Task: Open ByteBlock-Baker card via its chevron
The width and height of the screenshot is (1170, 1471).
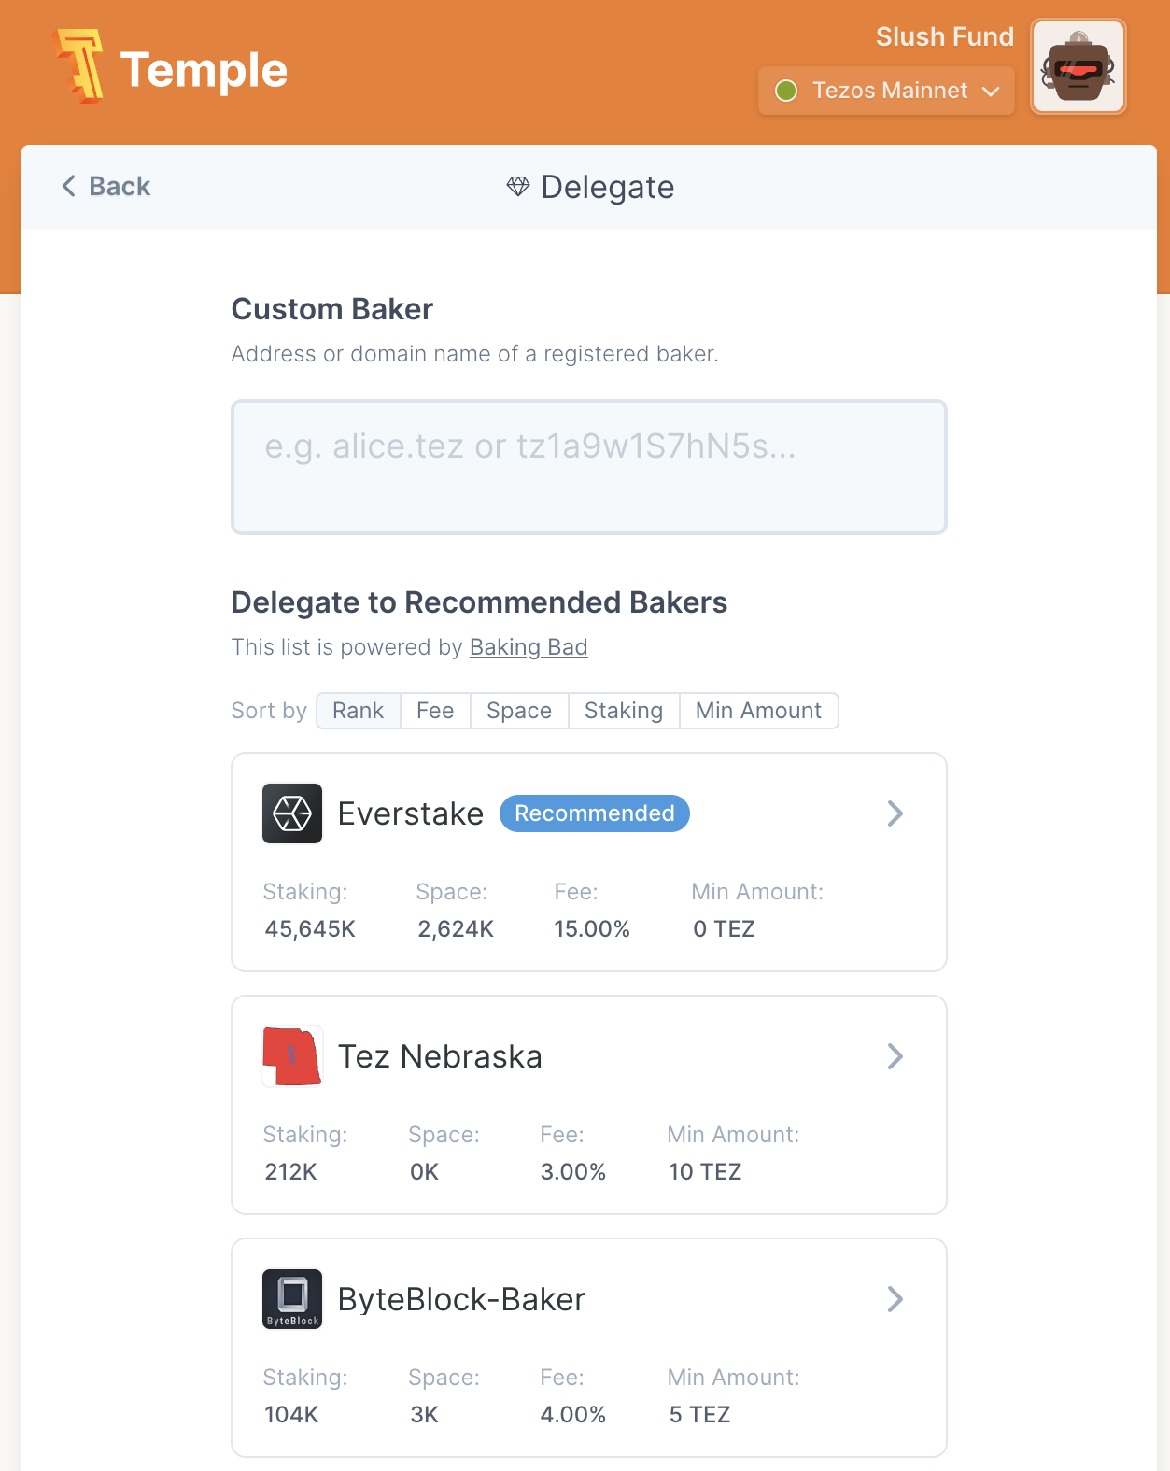Action: coord(895,1299)
